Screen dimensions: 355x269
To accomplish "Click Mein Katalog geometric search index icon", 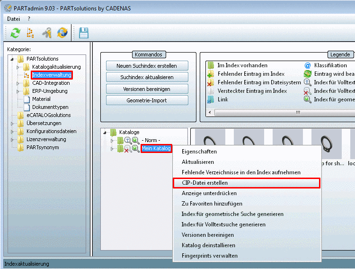I will (x=136, y=149).
